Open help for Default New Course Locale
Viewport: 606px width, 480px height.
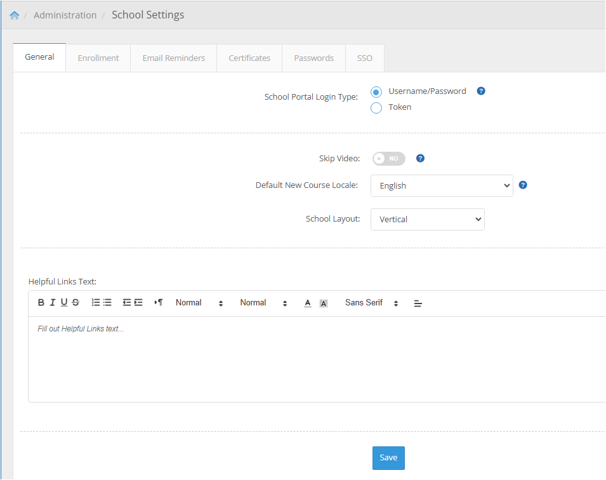pyautogui.click(x=523, y=185)
